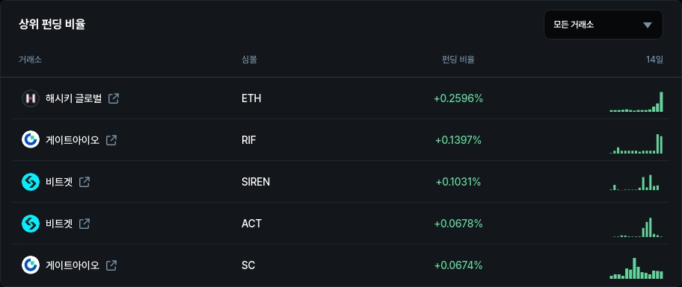Open external link icon beside RIF's 게이트아이오
Screen dimensions: 682x287
111,140
